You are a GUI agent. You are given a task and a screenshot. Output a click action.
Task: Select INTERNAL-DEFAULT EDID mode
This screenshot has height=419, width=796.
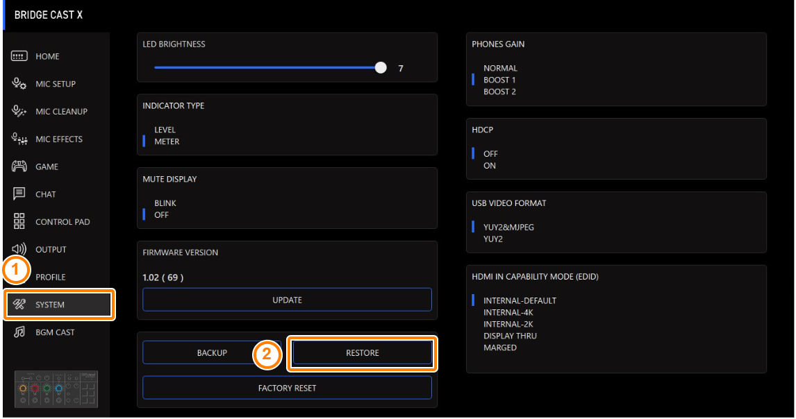[520, 300]
